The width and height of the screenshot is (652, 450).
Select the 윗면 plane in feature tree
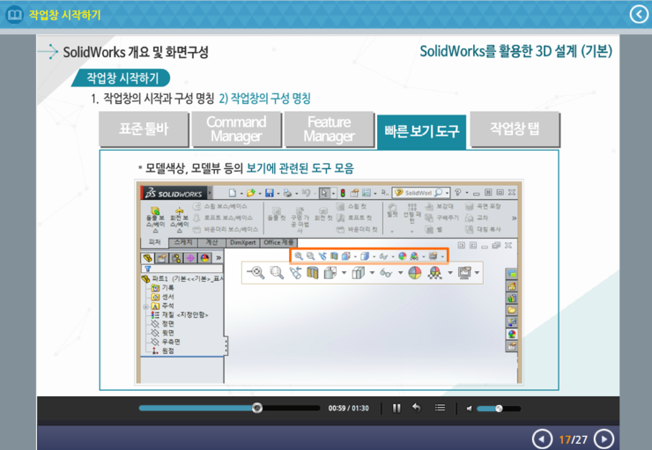tap(163, 333)
